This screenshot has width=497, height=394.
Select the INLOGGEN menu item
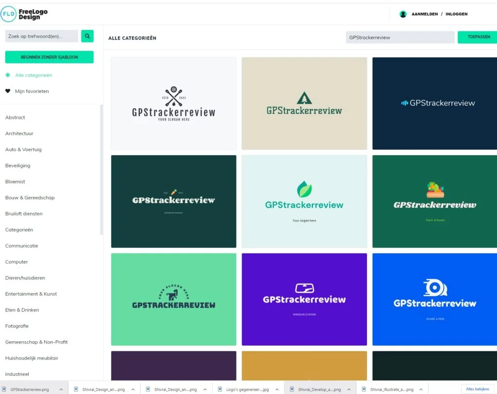[x=456, y=14]
